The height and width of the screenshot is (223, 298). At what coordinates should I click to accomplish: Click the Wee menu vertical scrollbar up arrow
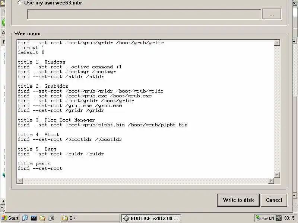coord(277,43)
